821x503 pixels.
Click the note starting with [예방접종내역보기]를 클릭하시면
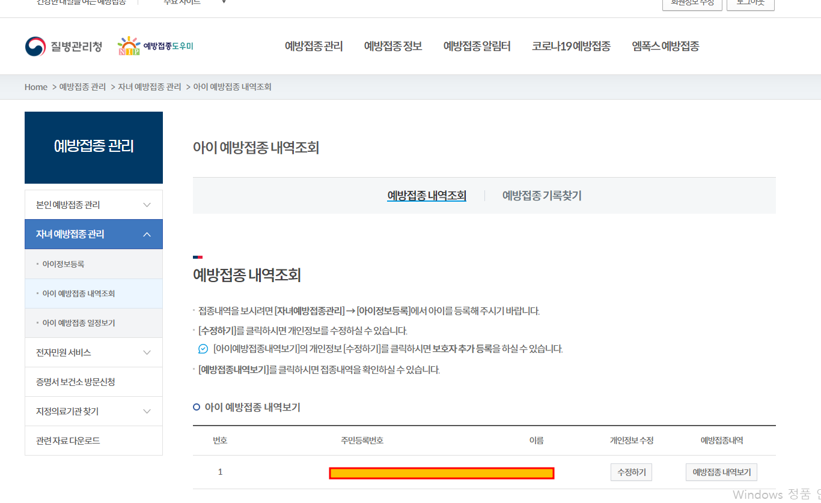(x=319, y=370)
